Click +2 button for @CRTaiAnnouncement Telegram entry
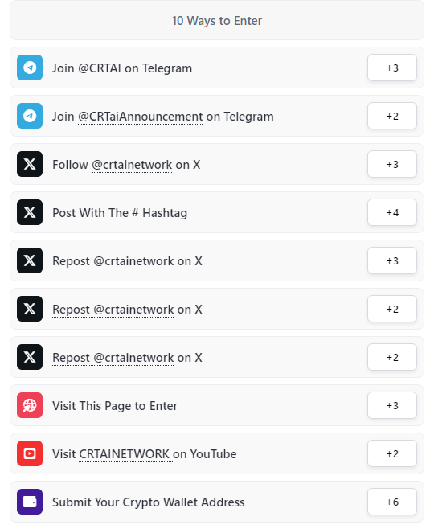434x529 pixels. pos(392,116)
